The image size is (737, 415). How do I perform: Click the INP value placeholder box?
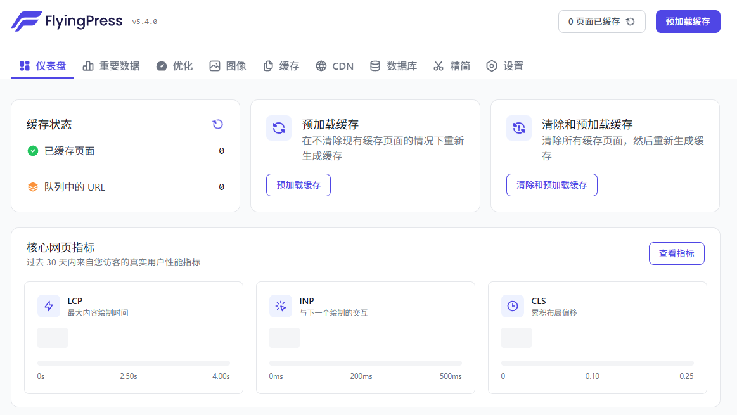click(x=285, y=338)
